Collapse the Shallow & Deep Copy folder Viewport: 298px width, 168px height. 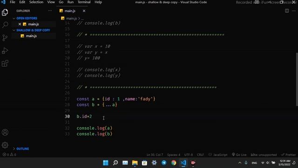pos(33,30)
